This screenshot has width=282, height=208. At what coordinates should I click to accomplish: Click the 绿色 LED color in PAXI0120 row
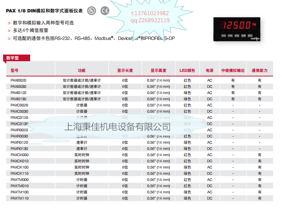pyautogui.click(x=187, y=93)
